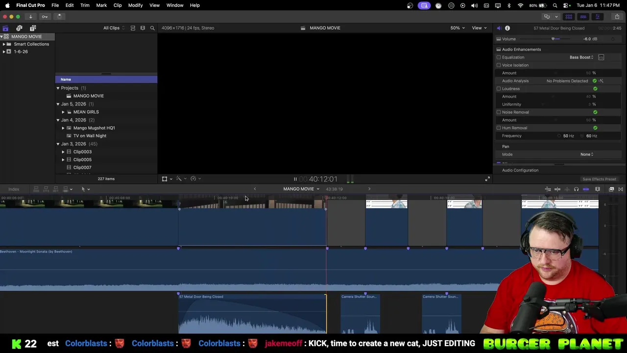This screenshot has width=627, height=353.
Task: Collapse the Projects group triangle
Action: point(58,88)
